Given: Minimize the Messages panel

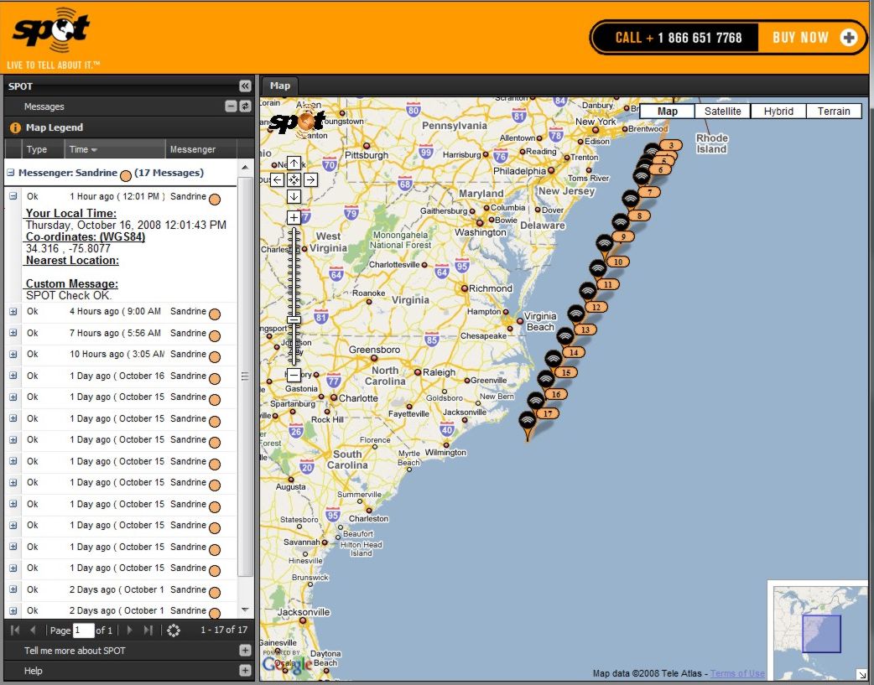Looking at the screenshot, I should pyautogui.click(x=231, y=106).
